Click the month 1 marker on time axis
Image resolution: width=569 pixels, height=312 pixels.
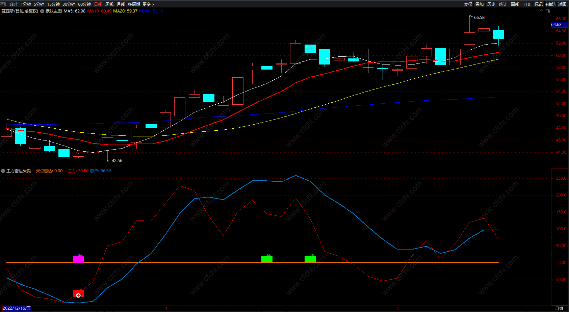(x=166, y=308)
